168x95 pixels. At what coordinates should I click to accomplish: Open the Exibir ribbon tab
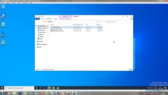(x=55, y=19)
